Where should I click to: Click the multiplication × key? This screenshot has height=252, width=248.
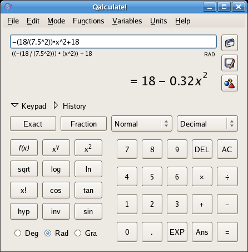click(x=202, y=177)
